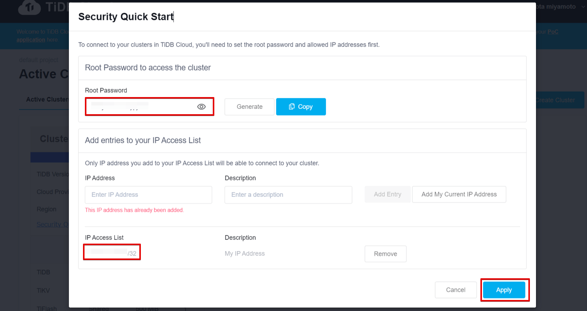Cancel the Security Quick Start dialog
Viewport: 587px width, 311px height.
coord(455,290)
